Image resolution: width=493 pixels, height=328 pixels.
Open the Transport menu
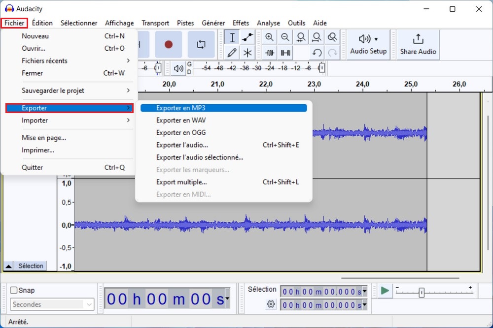[x=155, y=23]
